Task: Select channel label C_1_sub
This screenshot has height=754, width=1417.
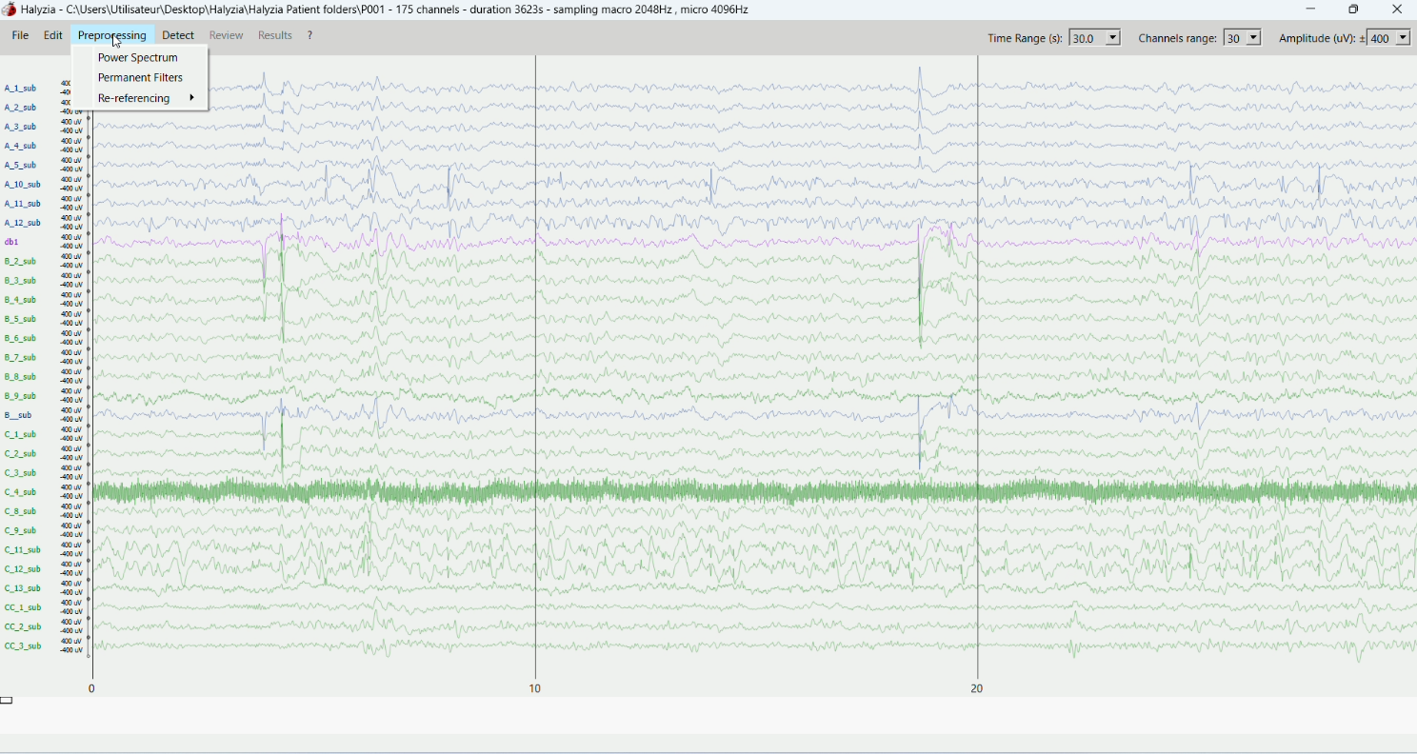Action: point(20,434)
